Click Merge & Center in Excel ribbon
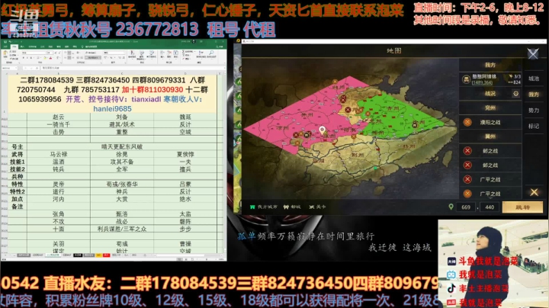 [93, 58]
